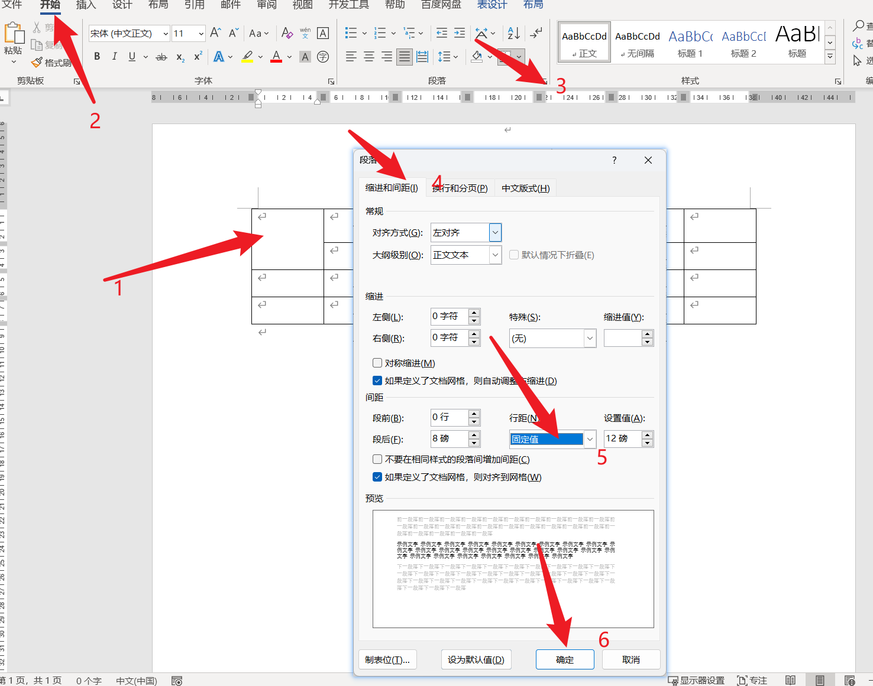873x686 pixels.
Task: Apply italic formatting
Action: [x=114, y=57]
